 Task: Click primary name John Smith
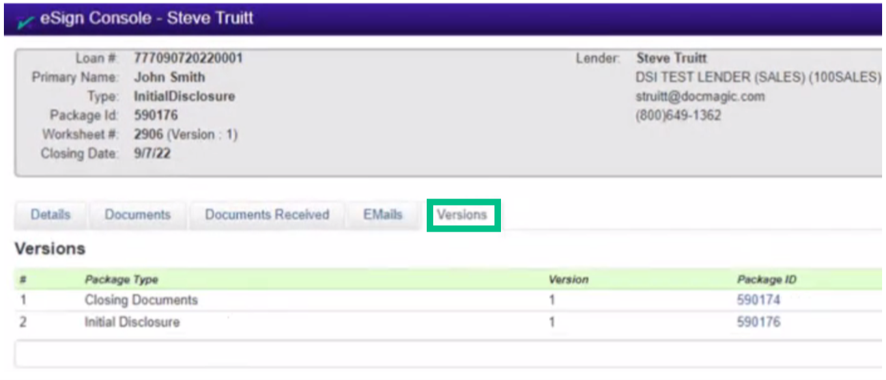tap(169, 77)
